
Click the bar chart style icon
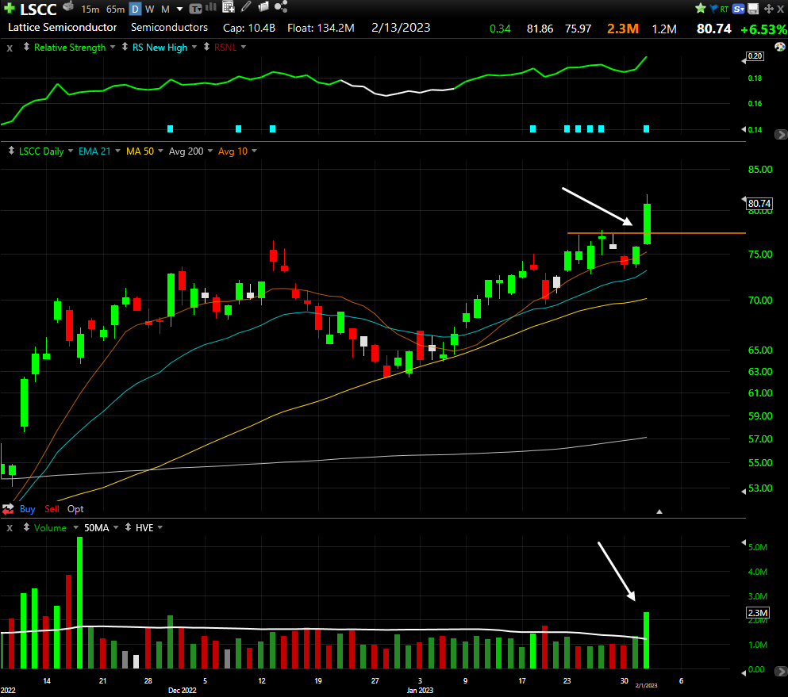211,7
